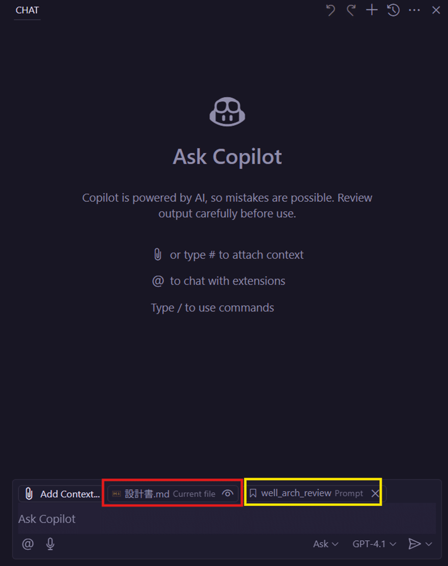448x566 pixels.
Task: Click the redo chat edit arrow icon
Action: click(351, 10)
